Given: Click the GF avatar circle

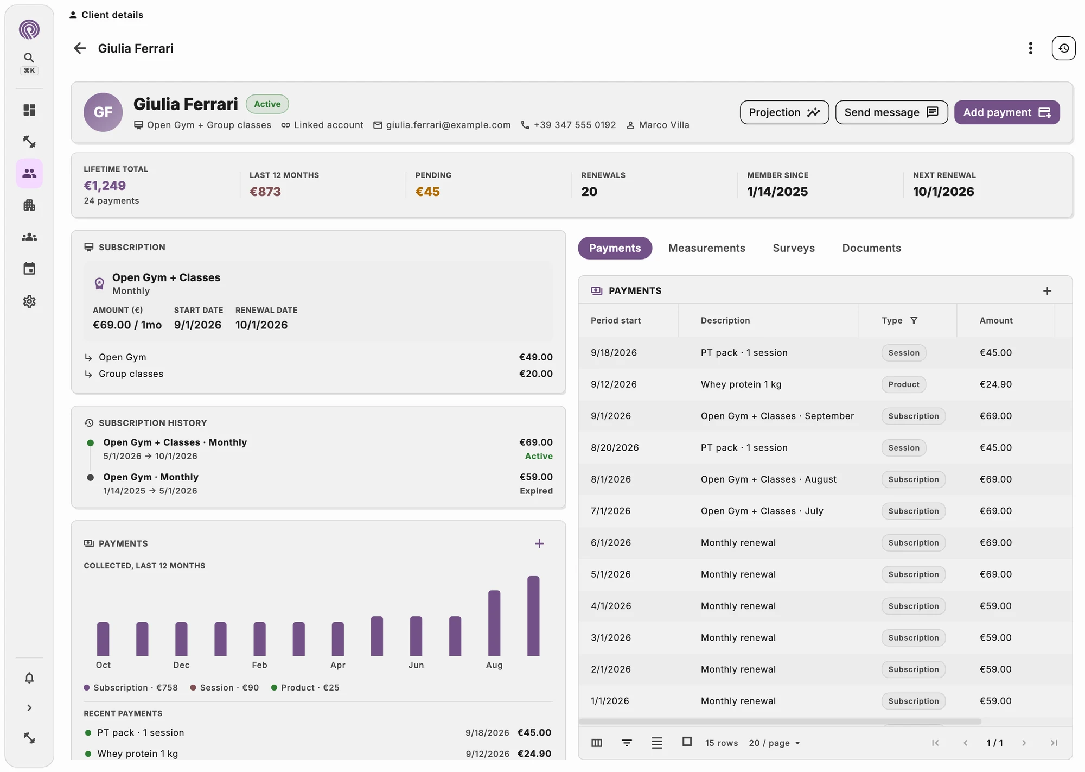Looking at the screenshot, I should pos(103,112).
